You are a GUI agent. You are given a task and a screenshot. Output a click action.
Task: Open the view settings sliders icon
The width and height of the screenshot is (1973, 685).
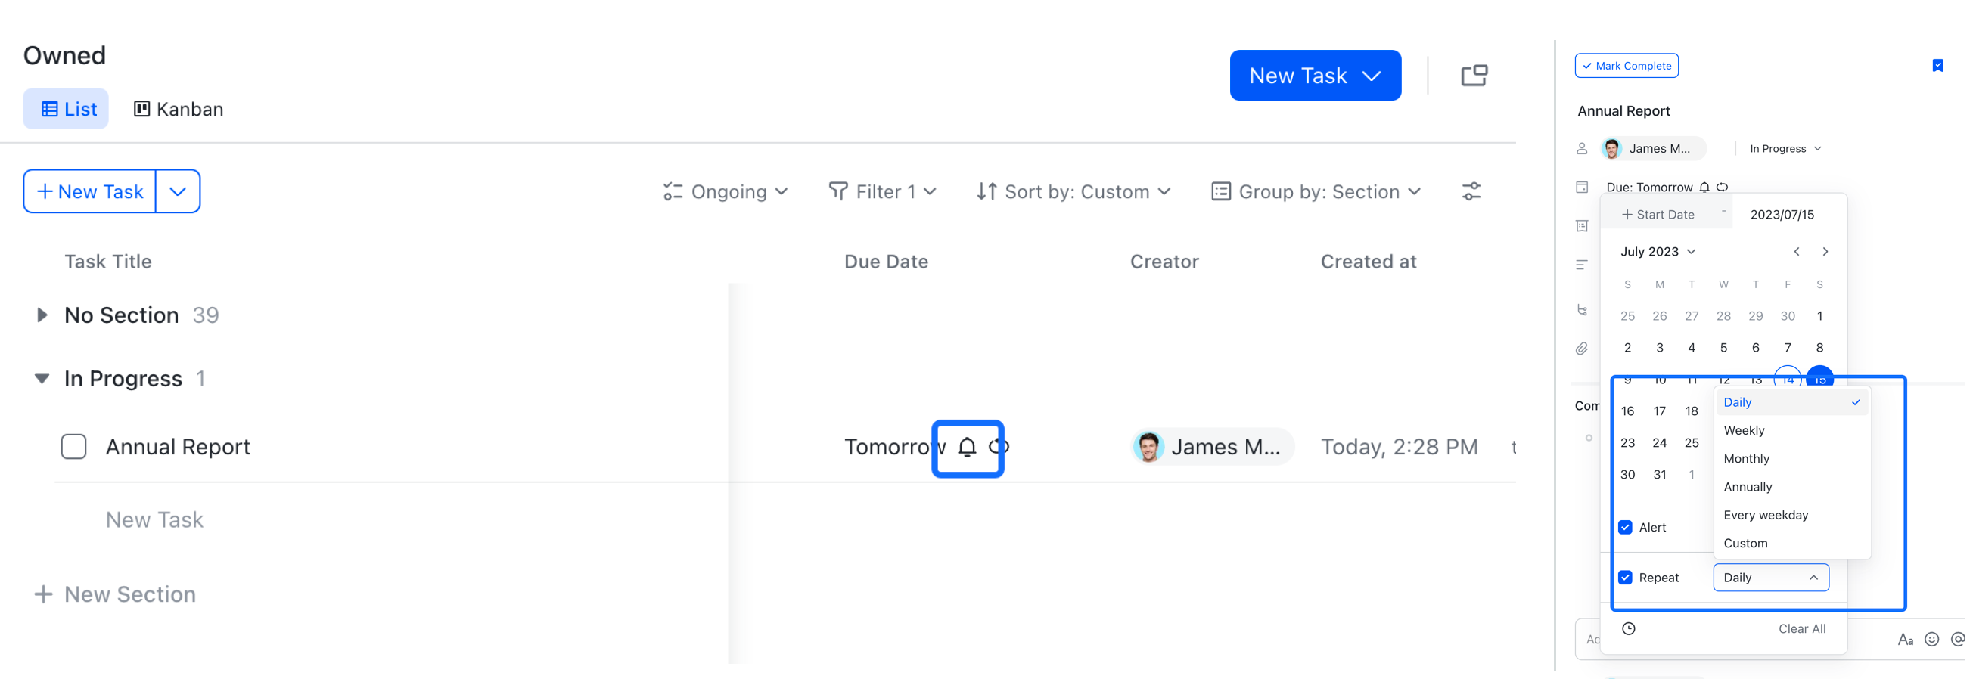click(1471, 191)
